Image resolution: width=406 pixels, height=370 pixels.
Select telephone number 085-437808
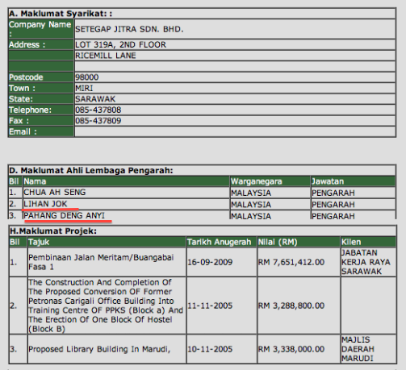98,110
